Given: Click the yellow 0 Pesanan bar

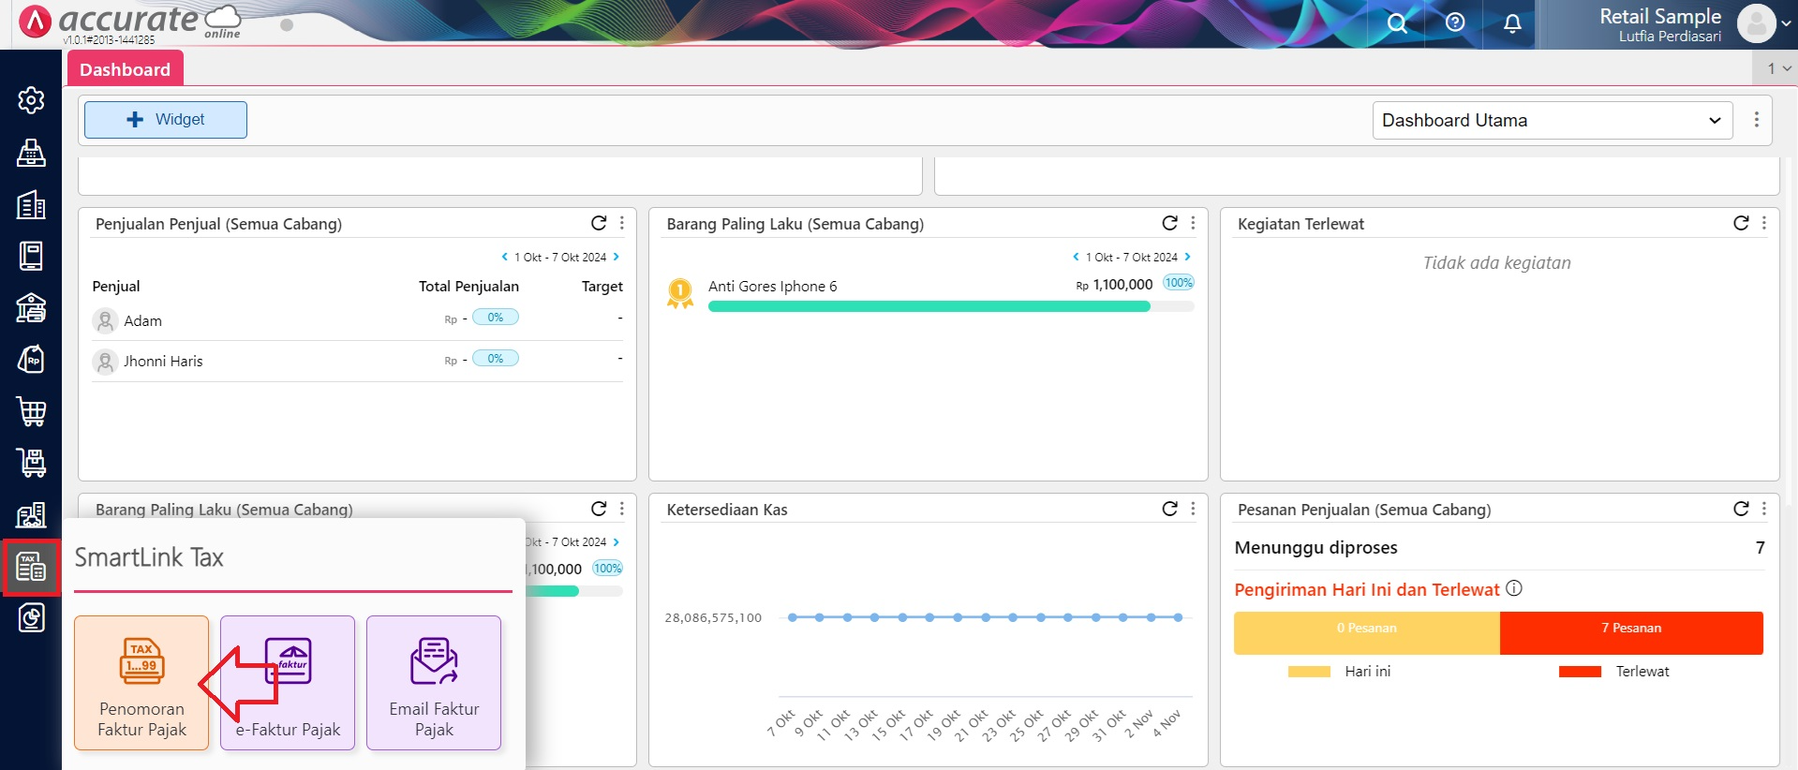Looking at the screenshot, I should [x=1367, y=632].
